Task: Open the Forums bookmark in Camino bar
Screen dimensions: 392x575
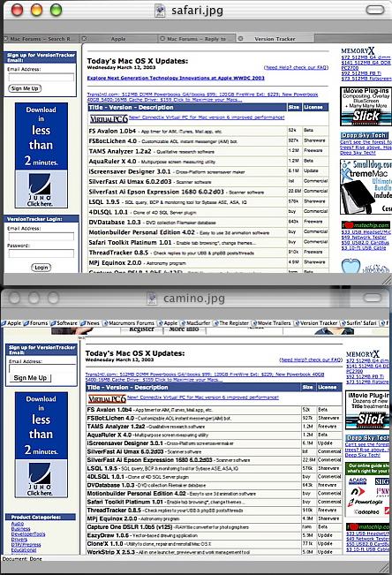Action: point(35,323)
